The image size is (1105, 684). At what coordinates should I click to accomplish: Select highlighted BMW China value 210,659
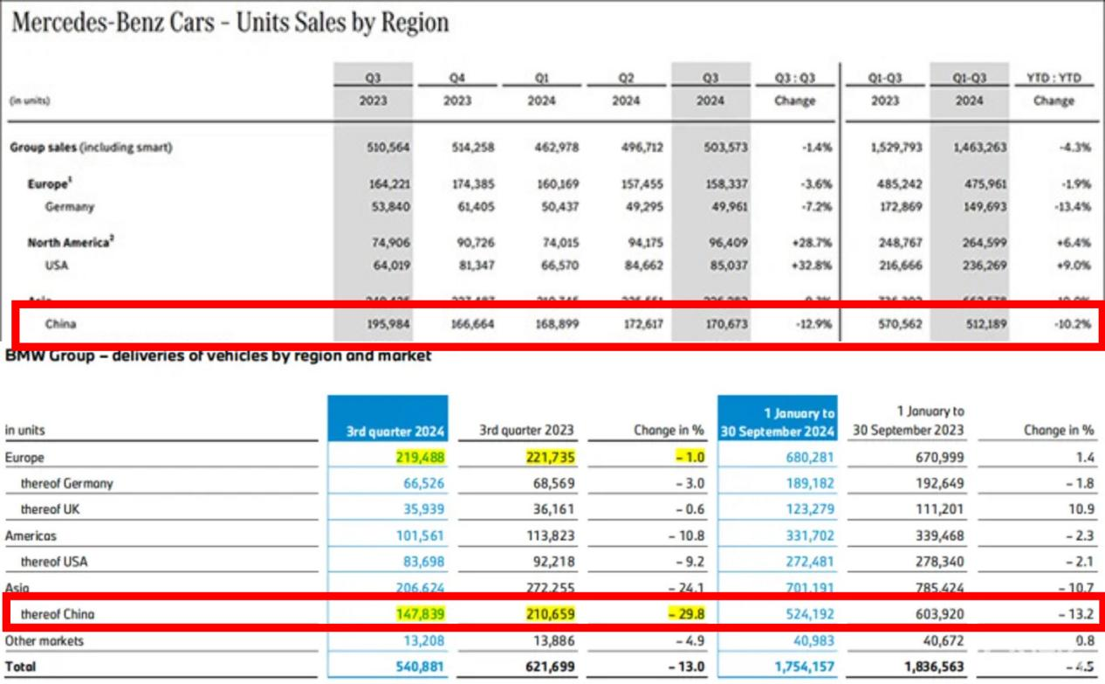[x=550, y=614]
